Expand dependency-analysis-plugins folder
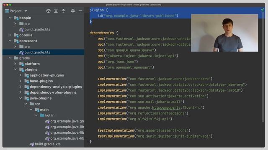This screenshot has height=150, width=268. tap(21, 87)
